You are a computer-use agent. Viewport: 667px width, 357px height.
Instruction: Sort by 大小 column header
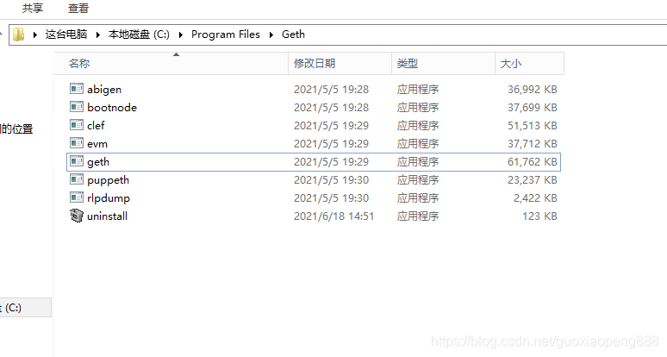[x=530, y=64]
